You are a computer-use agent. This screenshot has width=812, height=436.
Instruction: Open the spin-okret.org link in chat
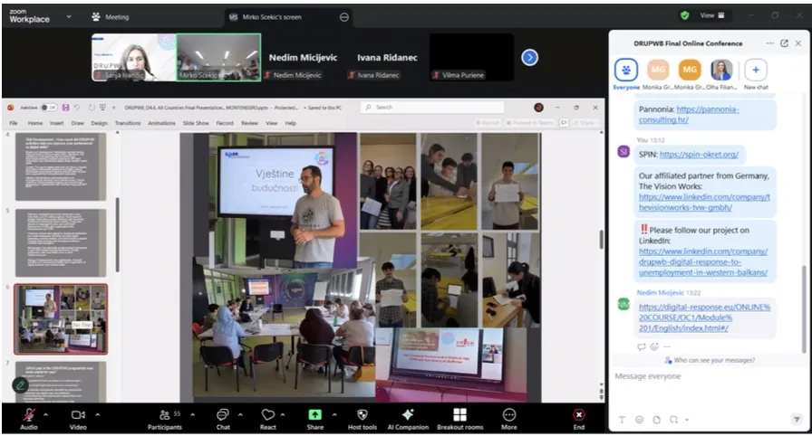click(700, 155)
